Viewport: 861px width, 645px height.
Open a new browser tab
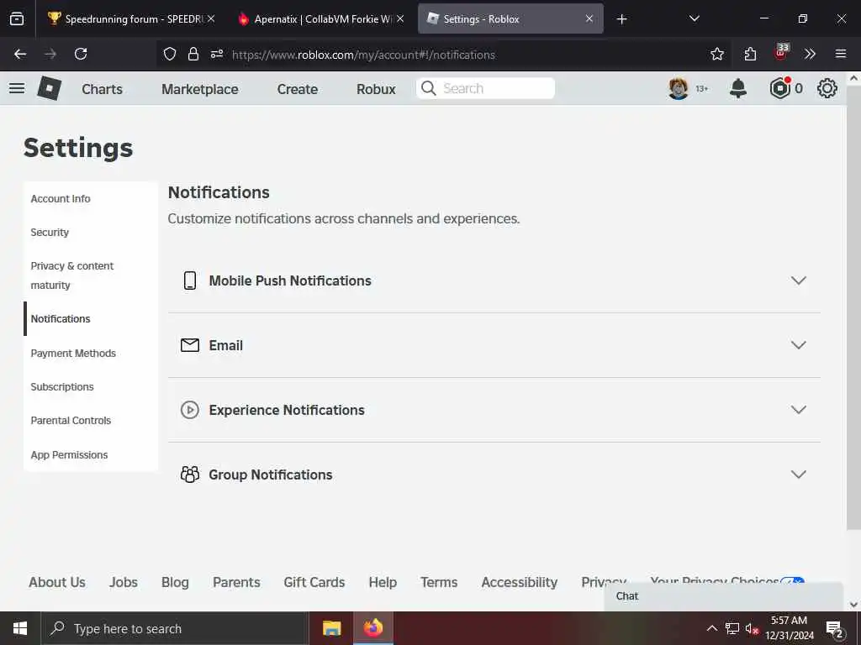tap(621, 19)
